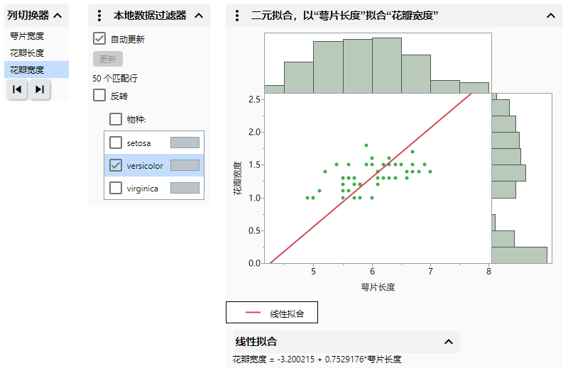Image resolution: width=568 pixels, height=368 pixels.
Task: Click the virginica color swatch
Action: (185, 188)
